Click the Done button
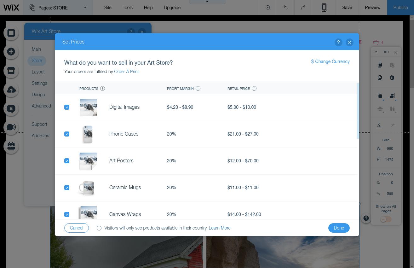 [x=339, y=228]
